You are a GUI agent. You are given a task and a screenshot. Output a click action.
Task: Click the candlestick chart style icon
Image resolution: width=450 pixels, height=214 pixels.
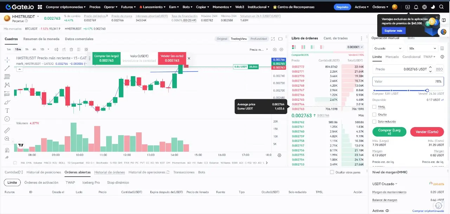57,50
